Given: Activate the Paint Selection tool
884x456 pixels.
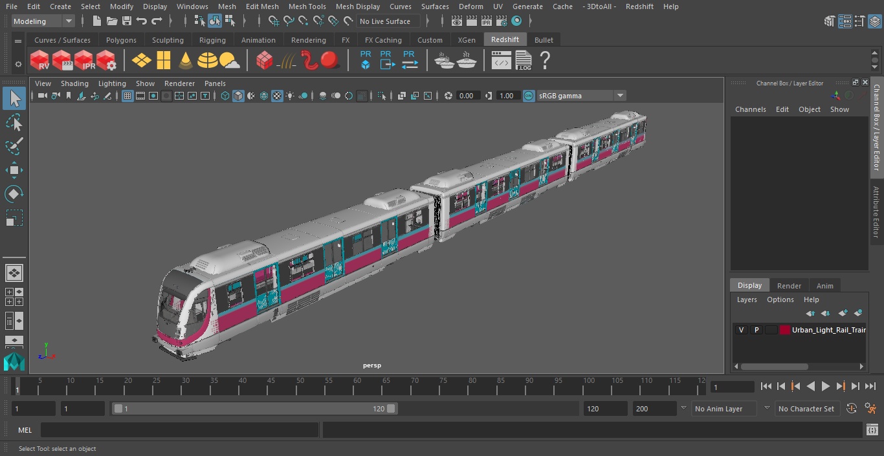Looking at the screenshot, I should 14,146.
